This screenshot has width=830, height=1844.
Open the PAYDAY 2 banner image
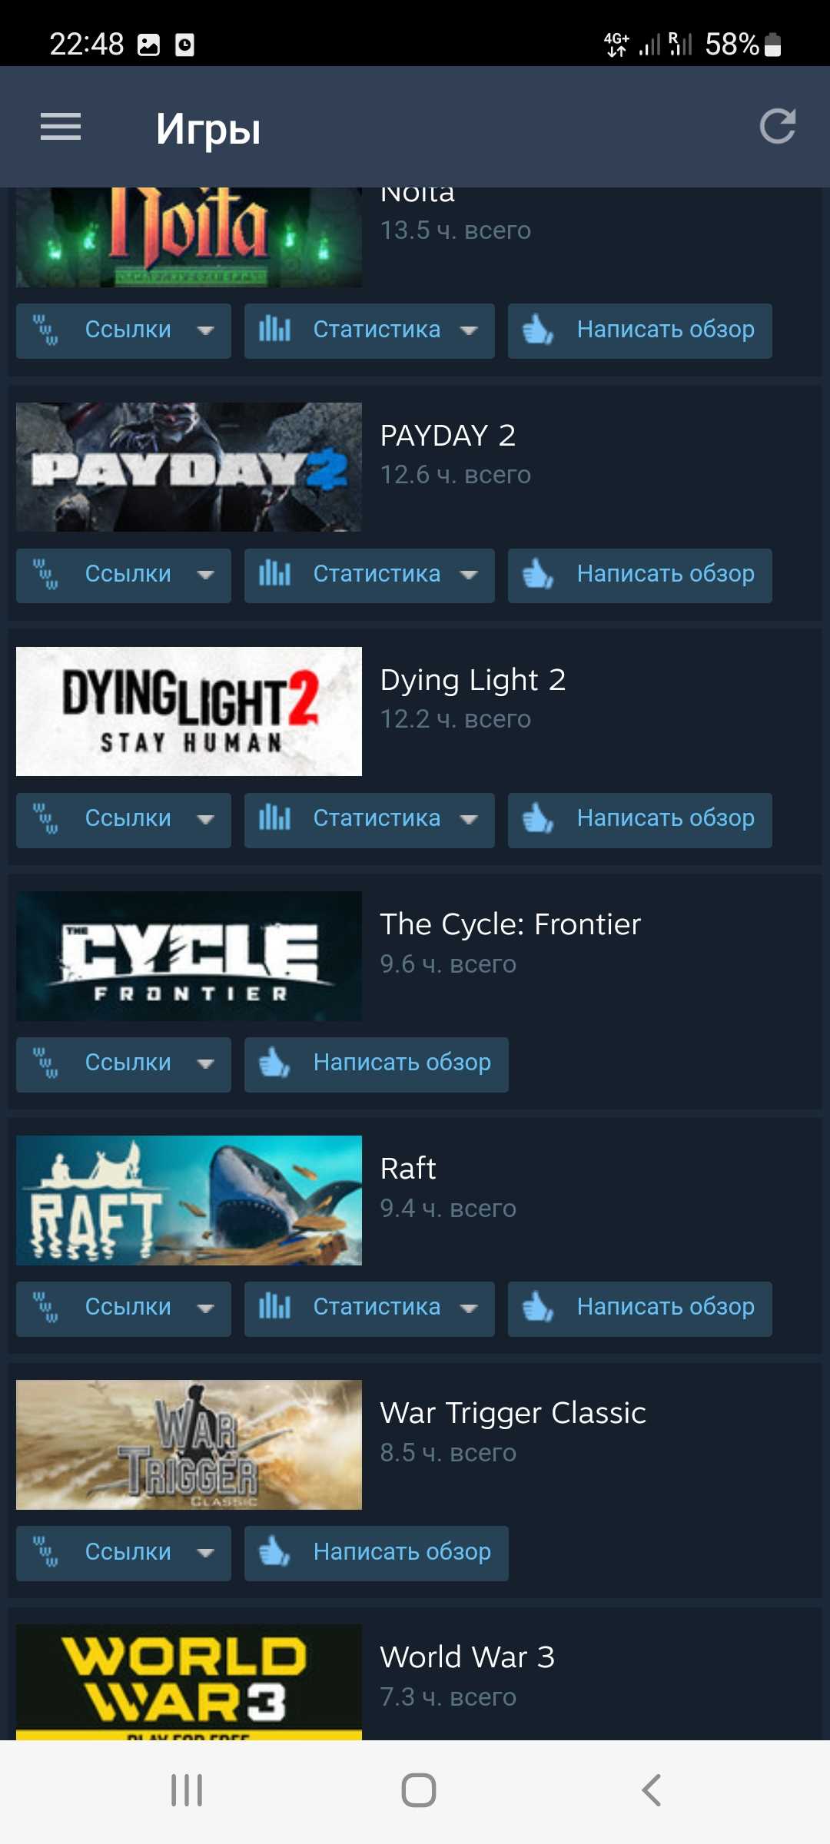[x=189, y=467]
